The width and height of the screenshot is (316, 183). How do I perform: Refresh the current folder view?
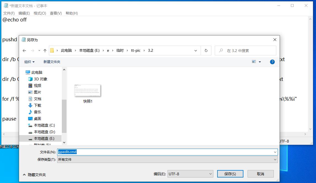206,50
